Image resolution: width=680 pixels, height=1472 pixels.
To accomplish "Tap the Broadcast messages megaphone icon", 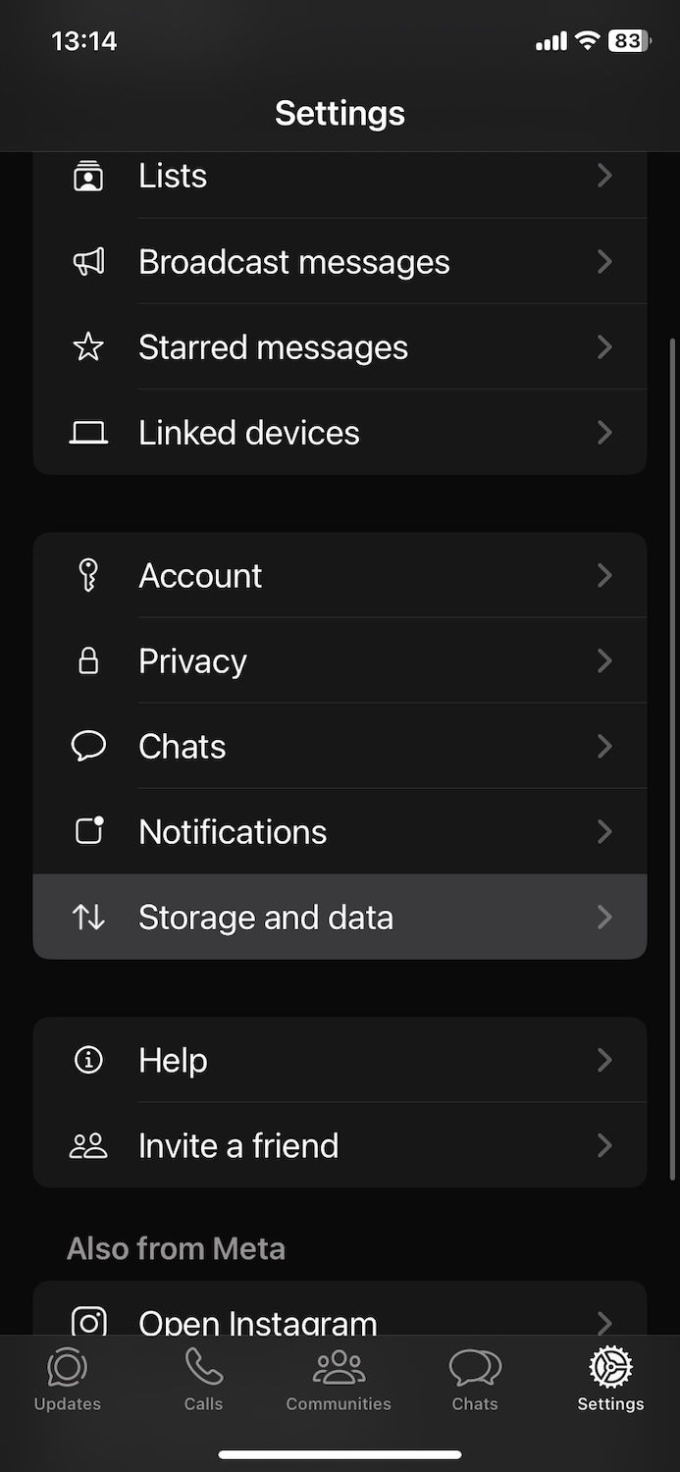I will [x=88, y=262].
